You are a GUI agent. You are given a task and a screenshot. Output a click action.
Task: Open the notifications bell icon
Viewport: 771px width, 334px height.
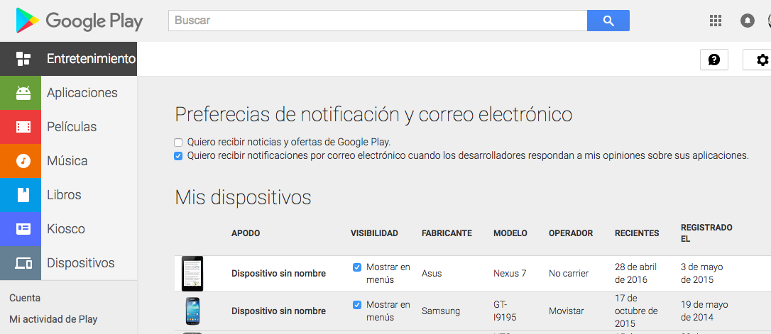click(x=748, y=21)
